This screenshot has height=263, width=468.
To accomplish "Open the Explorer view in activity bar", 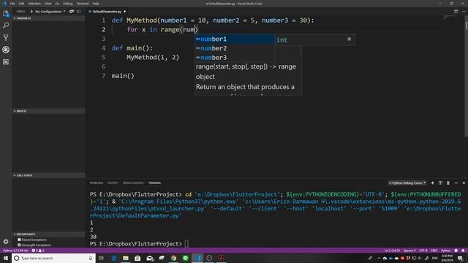I will pyautogui.click(x=6, y=13).
